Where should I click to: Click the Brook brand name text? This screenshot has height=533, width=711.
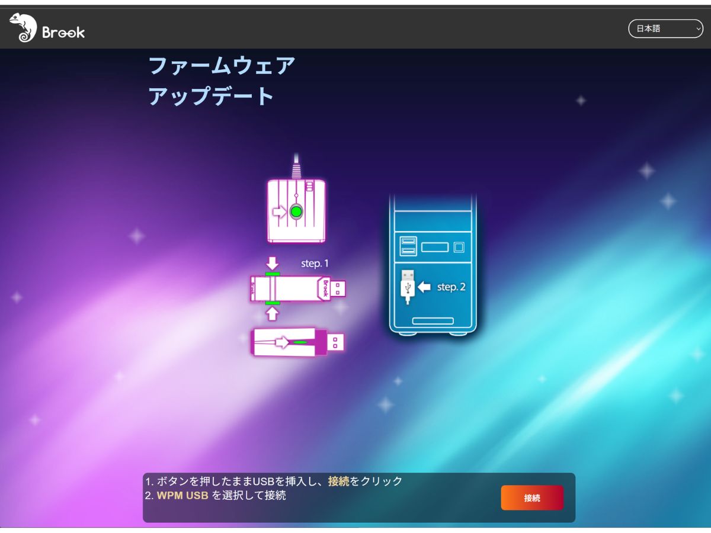63,32
